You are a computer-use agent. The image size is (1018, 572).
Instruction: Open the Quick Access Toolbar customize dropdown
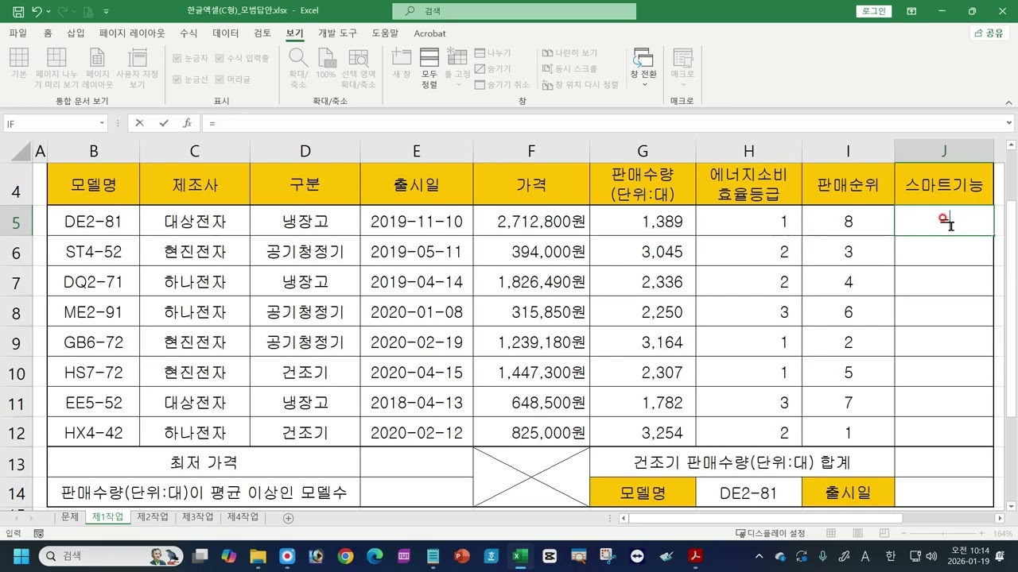[x=107, y=12]
